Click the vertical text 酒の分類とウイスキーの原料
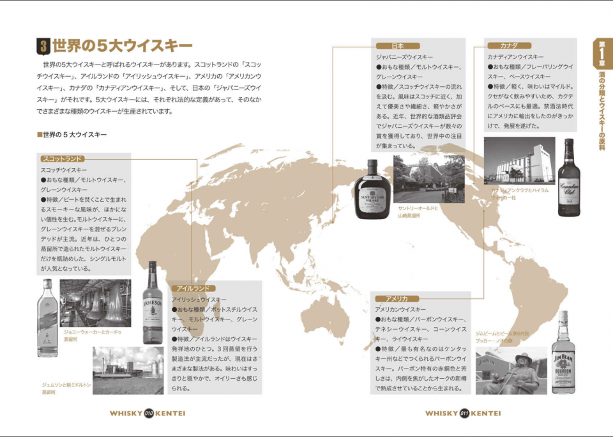The width and height of the screenshot is (613, 437). pos(602,111)
